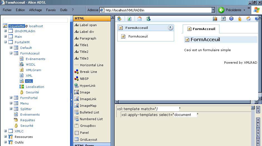Click the house home icon in toolbar

(248, 19)
